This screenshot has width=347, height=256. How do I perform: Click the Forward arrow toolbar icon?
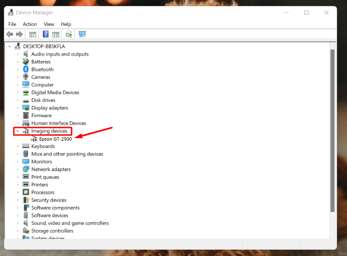click(x=20, y=34)
